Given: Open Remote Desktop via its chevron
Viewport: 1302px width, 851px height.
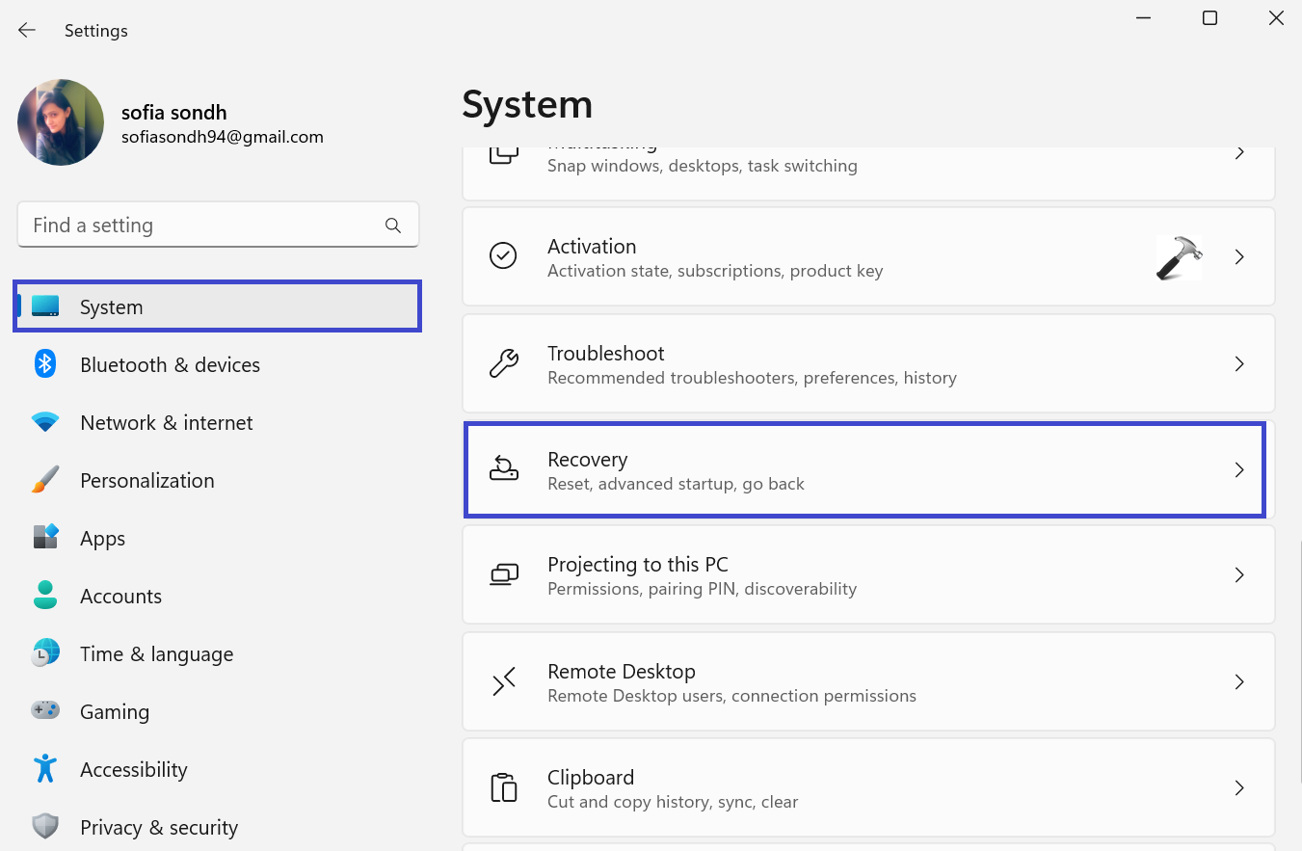Looking at the screenshot, I should (x=1240, y=682).
